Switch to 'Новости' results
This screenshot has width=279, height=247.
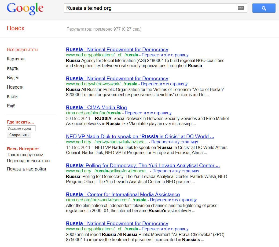tap(15, 87)
